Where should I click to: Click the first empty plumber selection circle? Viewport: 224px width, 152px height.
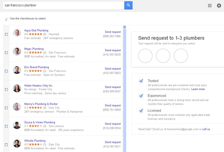(145, 56)
